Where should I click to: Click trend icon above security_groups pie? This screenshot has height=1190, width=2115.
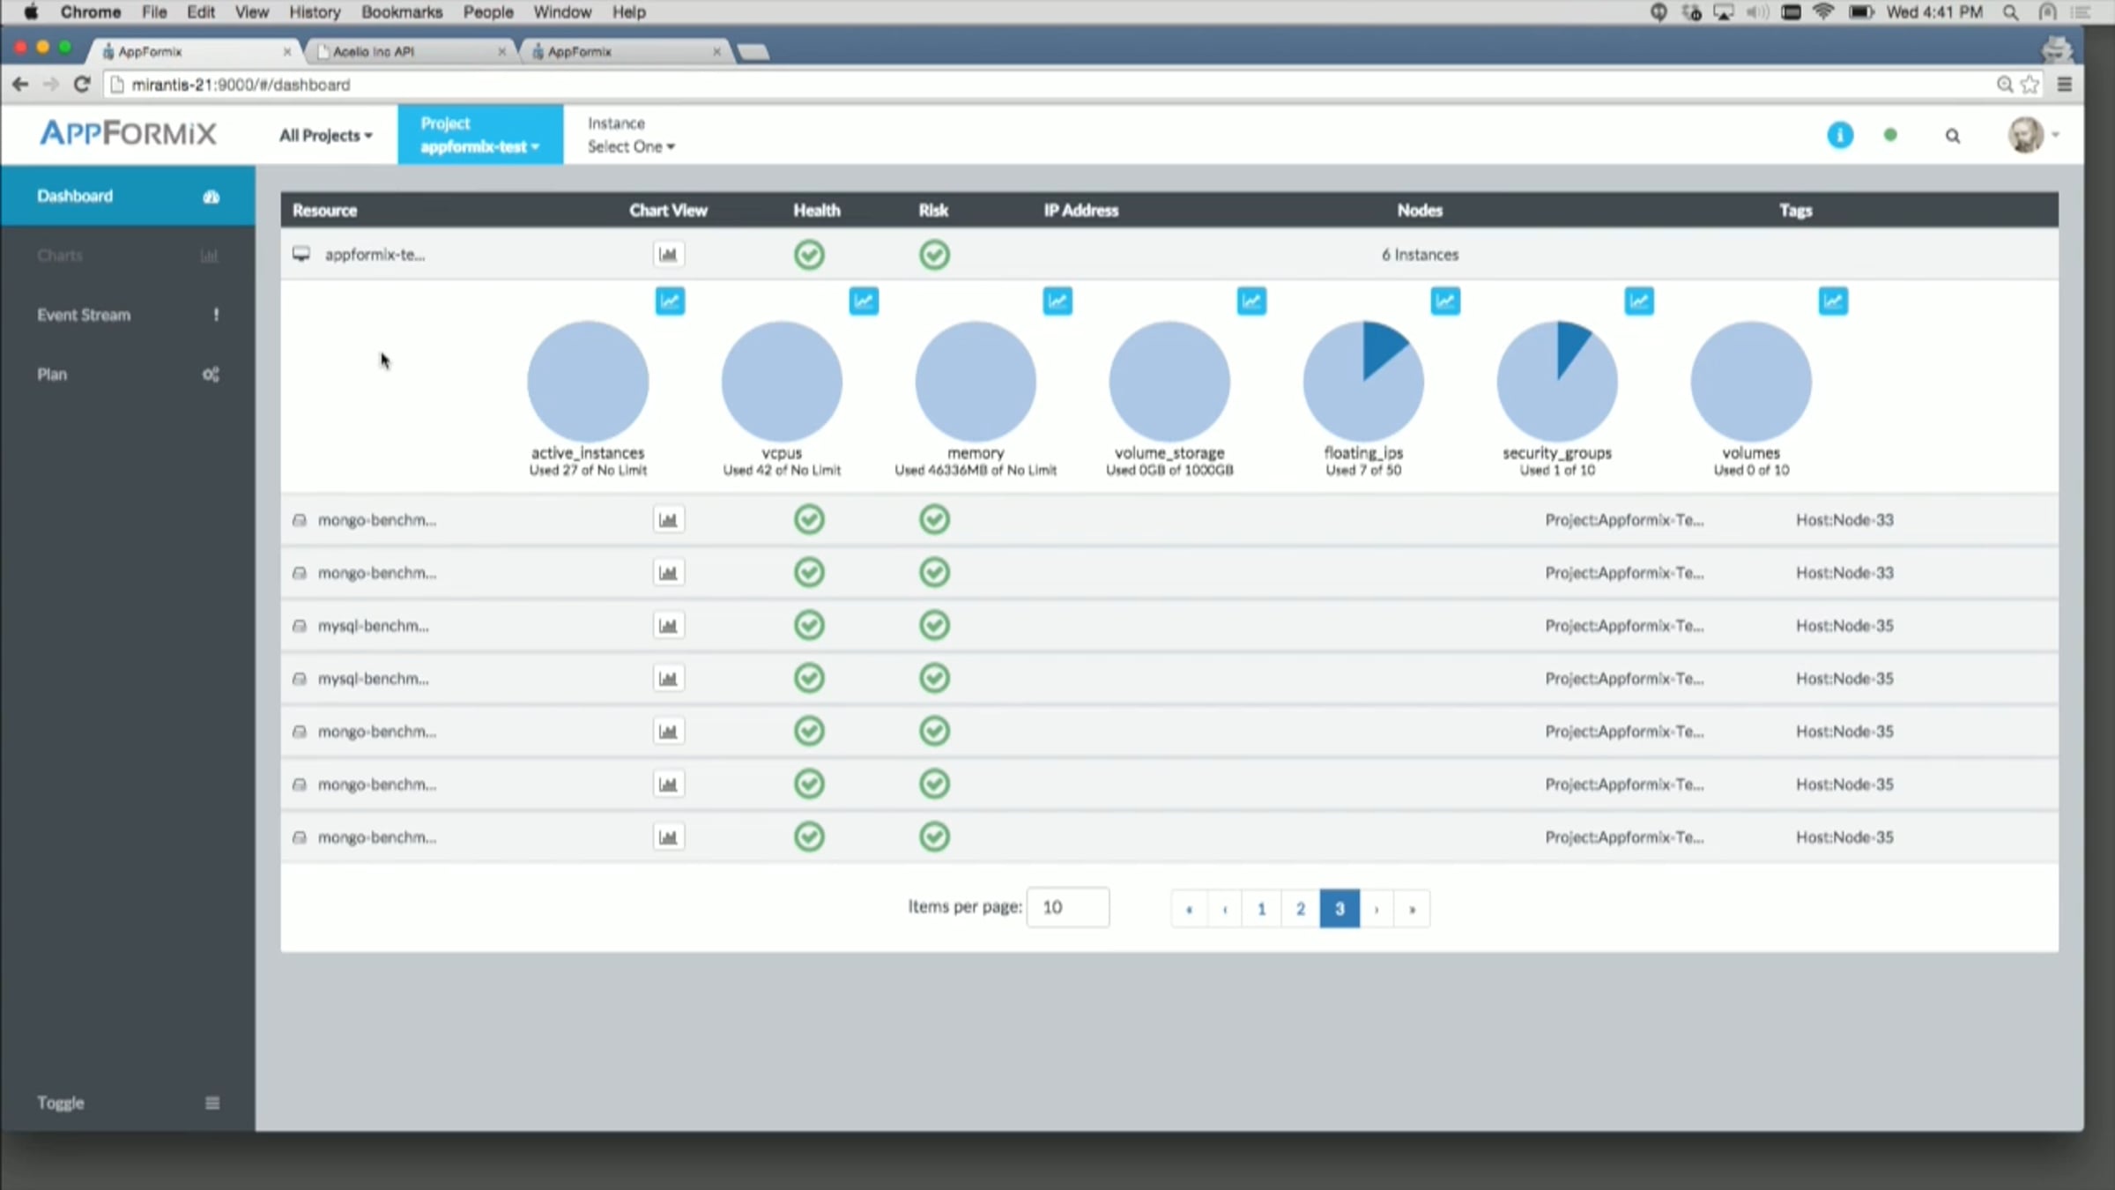click(1638, 301)
